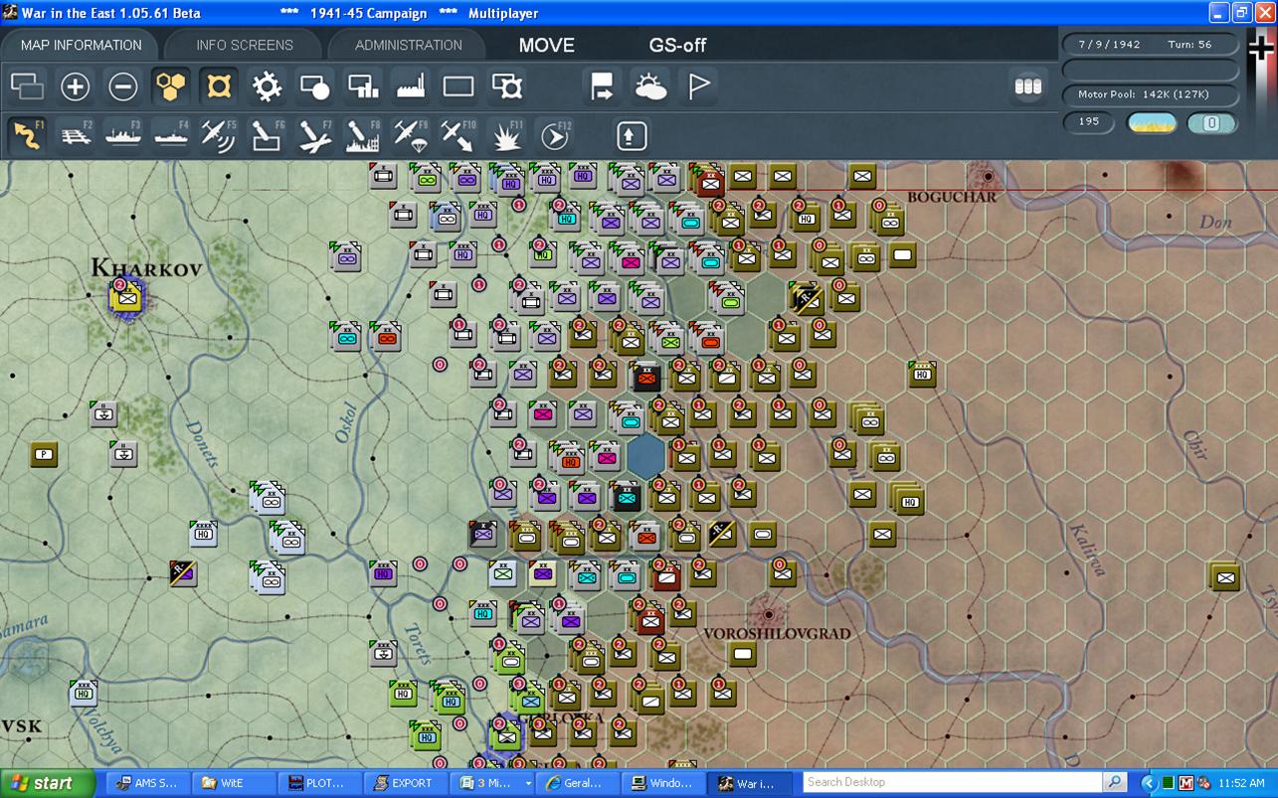Click the Motor Pool 142K readout

(1151, 94)
